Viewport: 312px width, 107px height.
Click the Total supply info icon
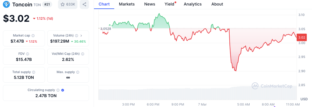click(x=34, y=72)
